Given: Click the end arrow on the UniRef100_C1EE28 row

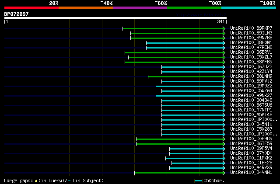Looking at the screenshot, I should (224, 163).
